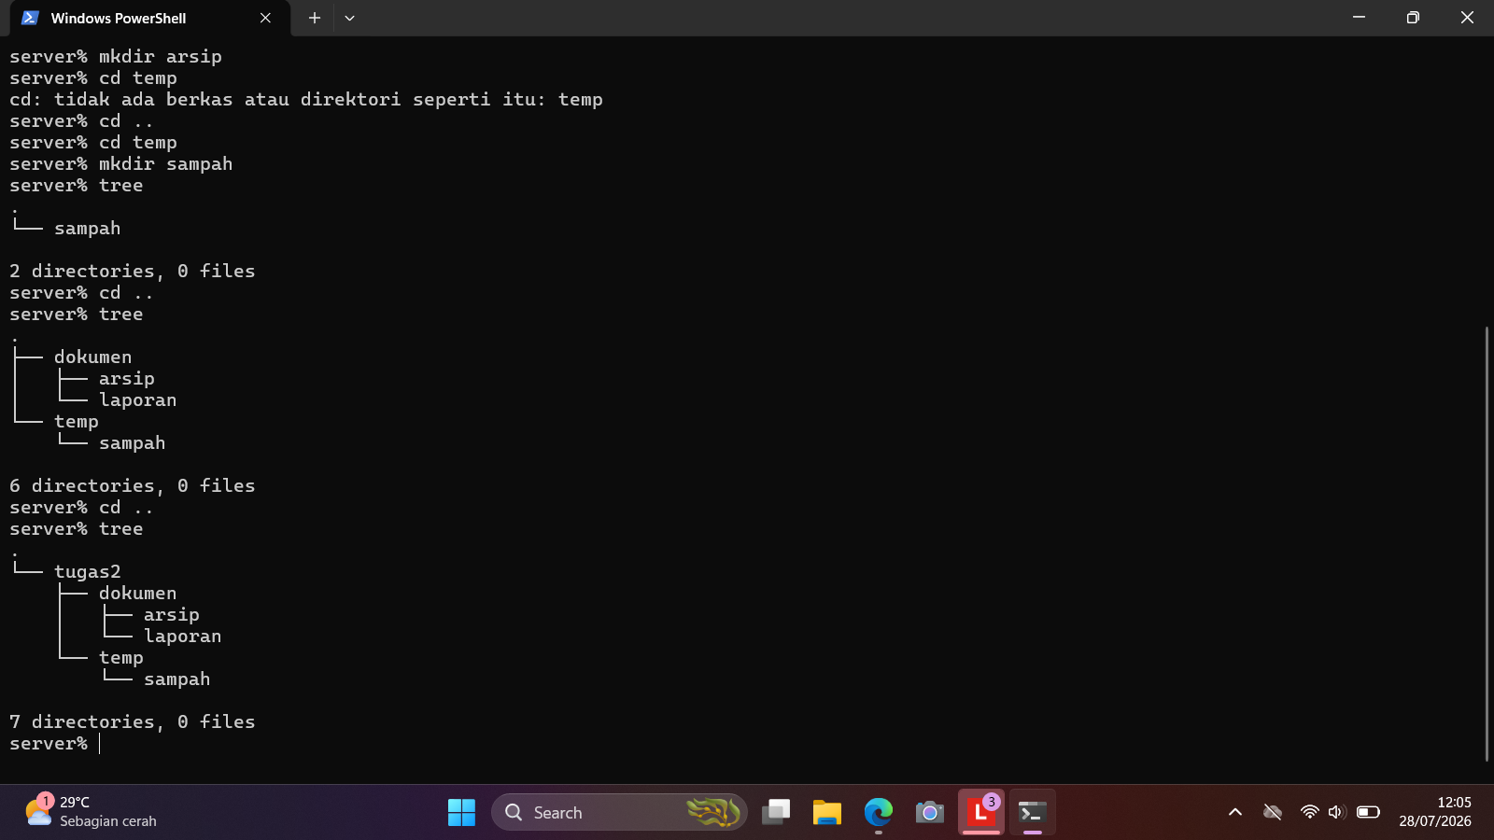Screen dimensions: 1494x840
Task: Click the cloud sync off tray icon
Action: [x=1272, y=812]
